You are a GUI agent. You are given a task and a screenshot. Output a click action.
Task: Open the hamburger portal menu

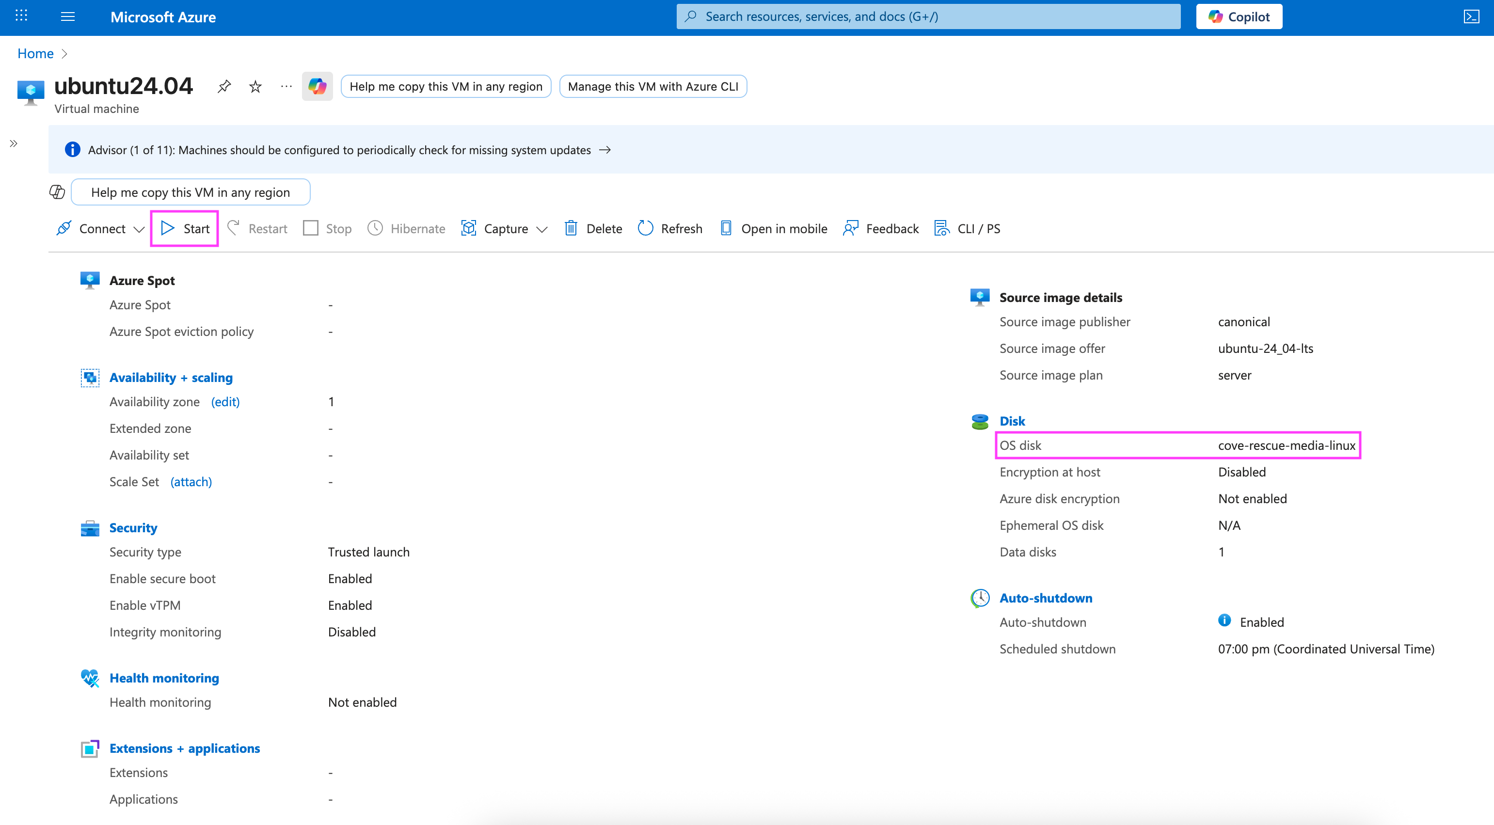[68, 16]
